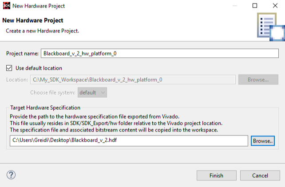Click the greyed-out Browse button beside Location

[258, 80]
